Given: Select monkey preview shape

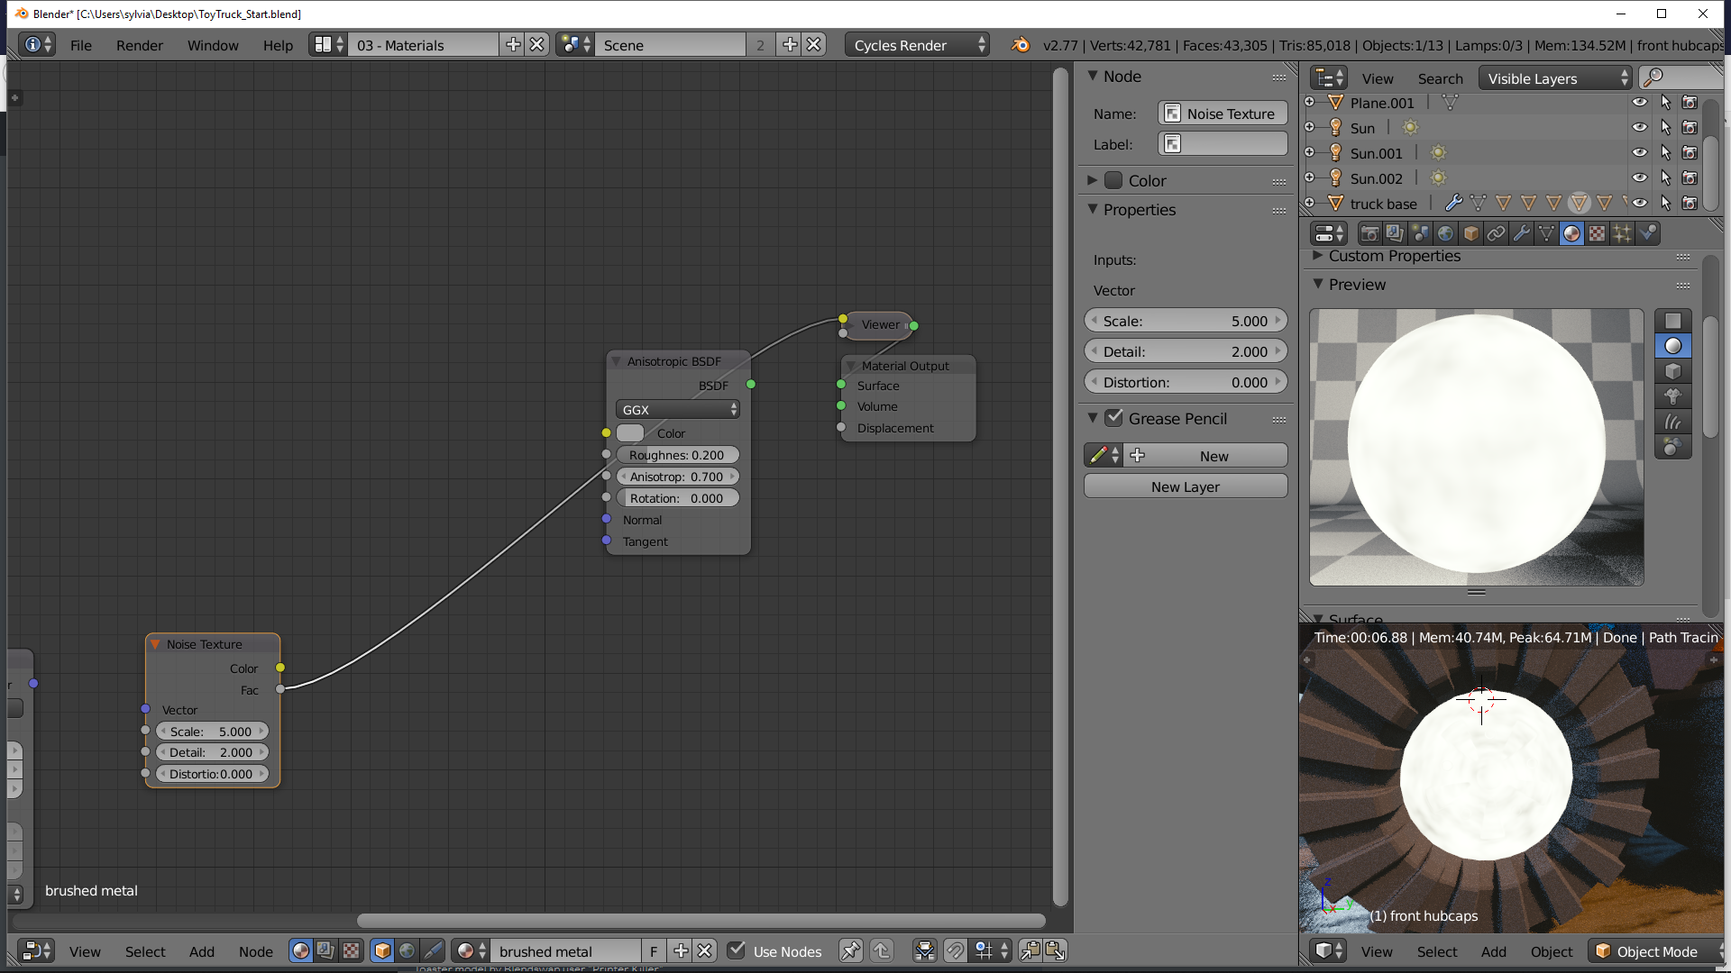Looking at the screenshot, I should (1673, 396).
